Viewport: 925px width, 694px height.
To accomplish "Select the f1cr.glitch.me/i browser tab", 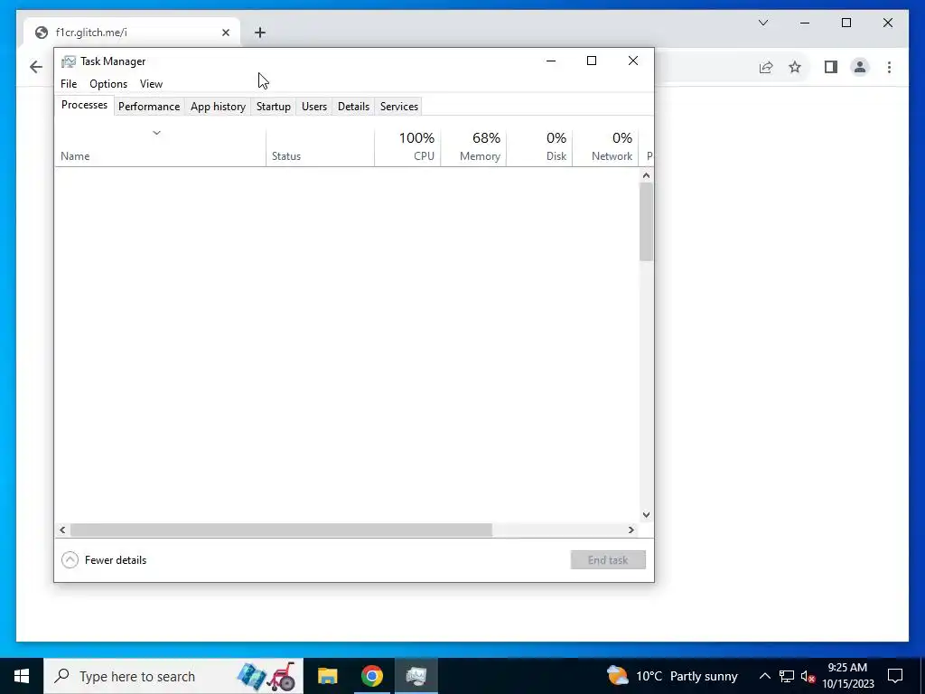I will coord(132,33).
